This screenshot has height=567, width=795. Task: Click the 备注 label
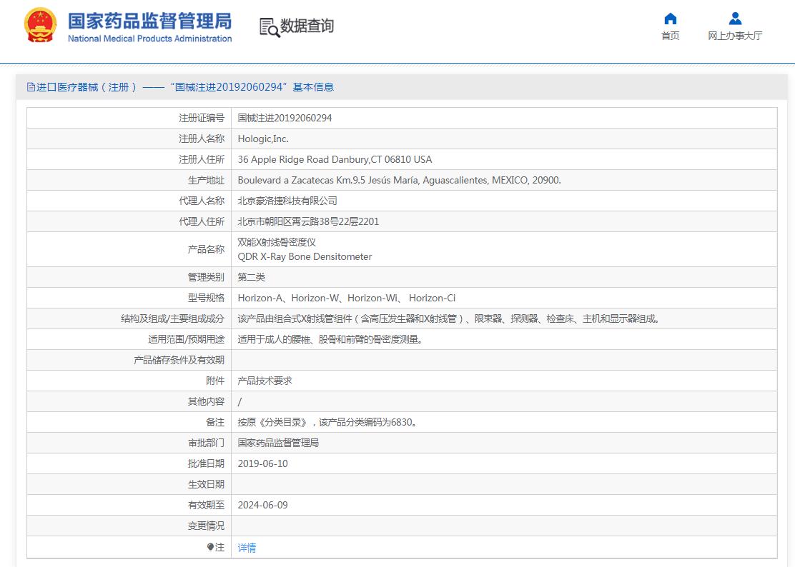(x=215, y=422)
